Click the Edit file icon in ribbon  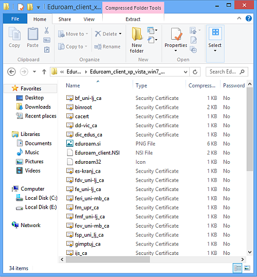point(194,40)
